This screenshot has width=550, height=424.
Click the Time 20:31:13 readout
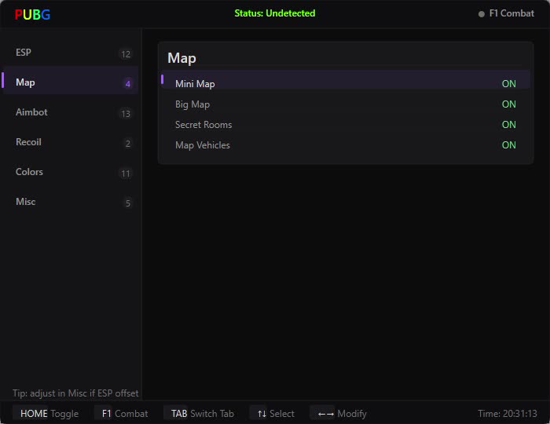click(x=508, y=414)
